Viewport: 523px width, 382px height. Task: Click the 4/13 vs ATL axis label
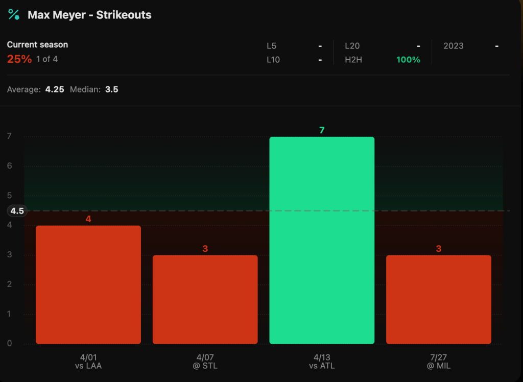[x=322, y=362]
